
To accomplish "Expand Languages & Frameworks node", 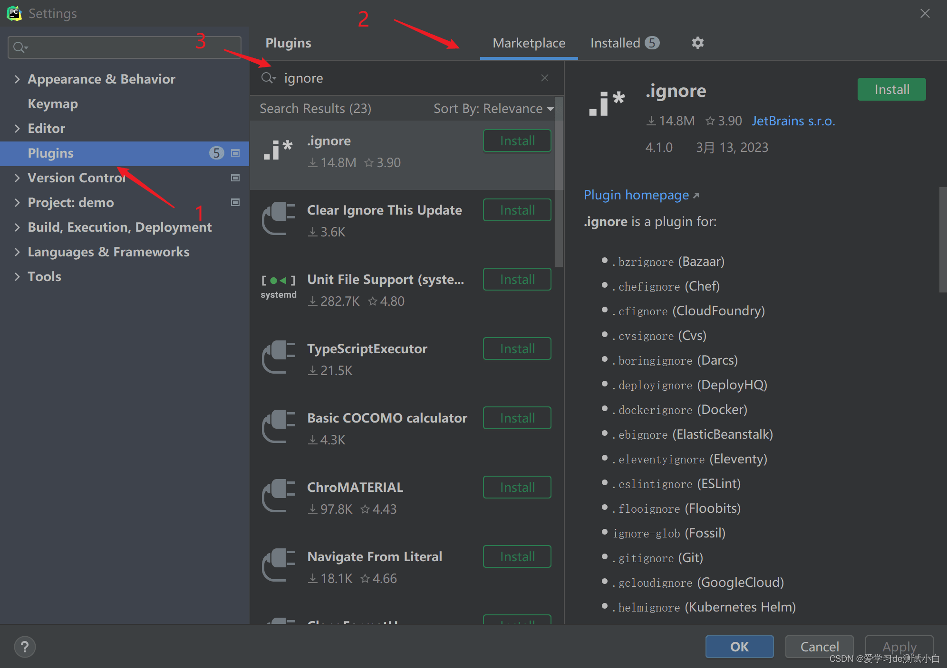I will [x=17, y=252].
